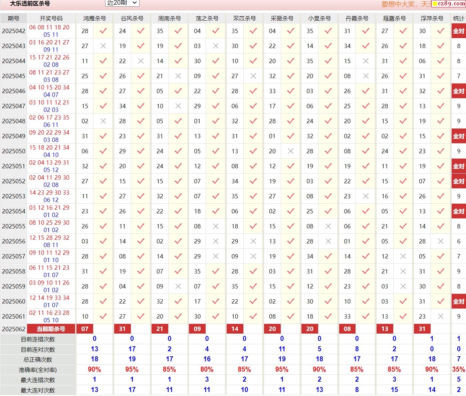466x396 pixels.
Task: Click the 总正确次数 row label
Action: click(38, 360)
